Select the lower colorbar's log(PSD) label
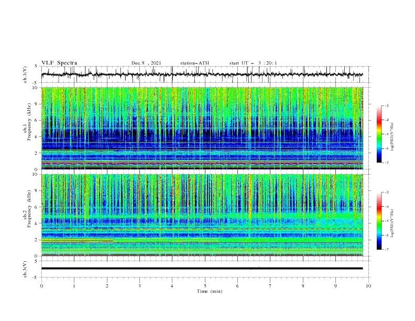 392,223
